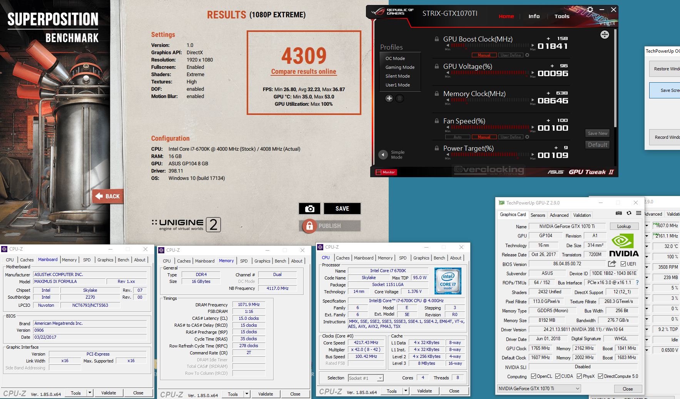680x399 pixels.
Task: Click the GPU Voltage slider track
Action: 490,73
